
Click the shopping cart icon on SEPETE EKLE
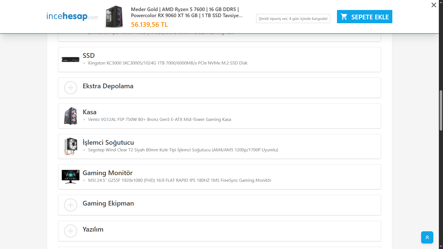pyautogui.click(x=344, y=17)
